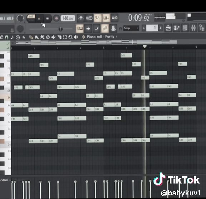Select the first D4 note
This screenshot has width=206, height=199.
click(66, 136)
